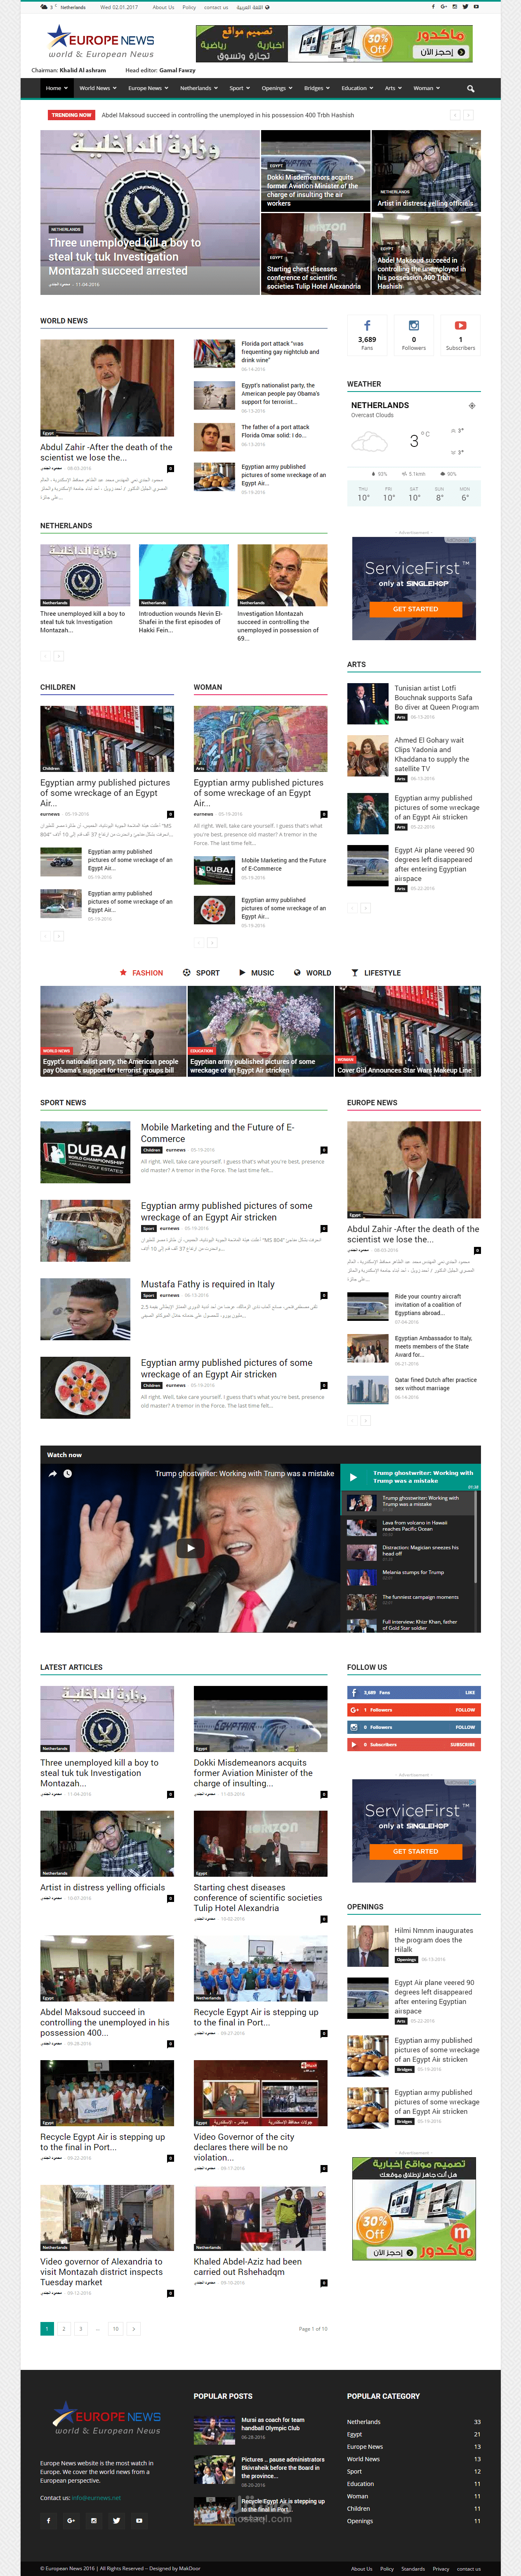
Task: Expand the Arts navigation dropdown
Action: click(x=393, y=88)
